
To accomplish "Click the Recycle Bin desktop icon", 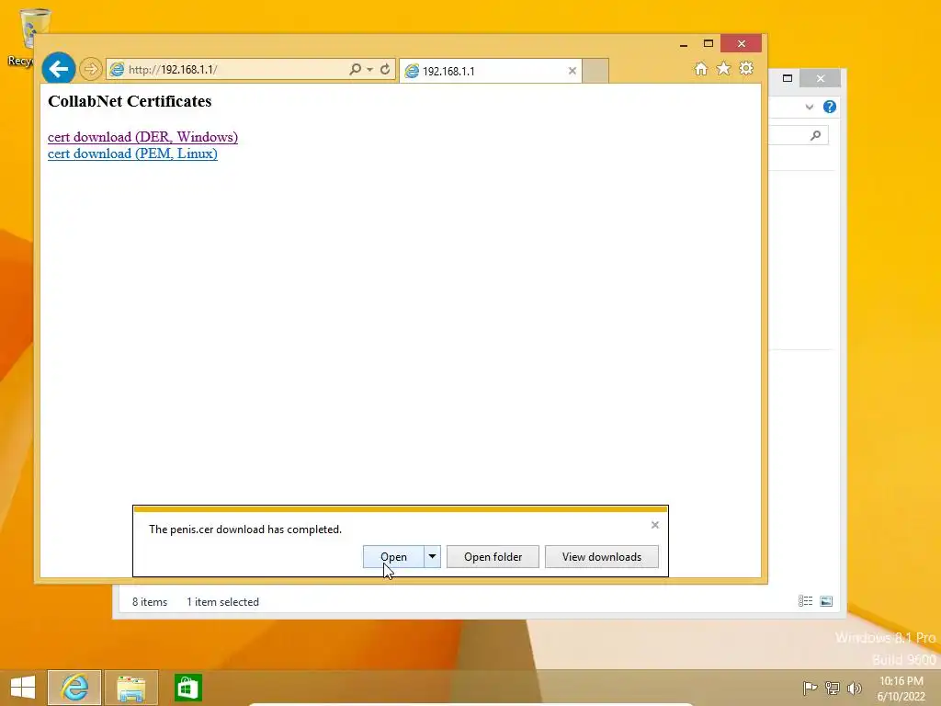I will click(27, 37).
